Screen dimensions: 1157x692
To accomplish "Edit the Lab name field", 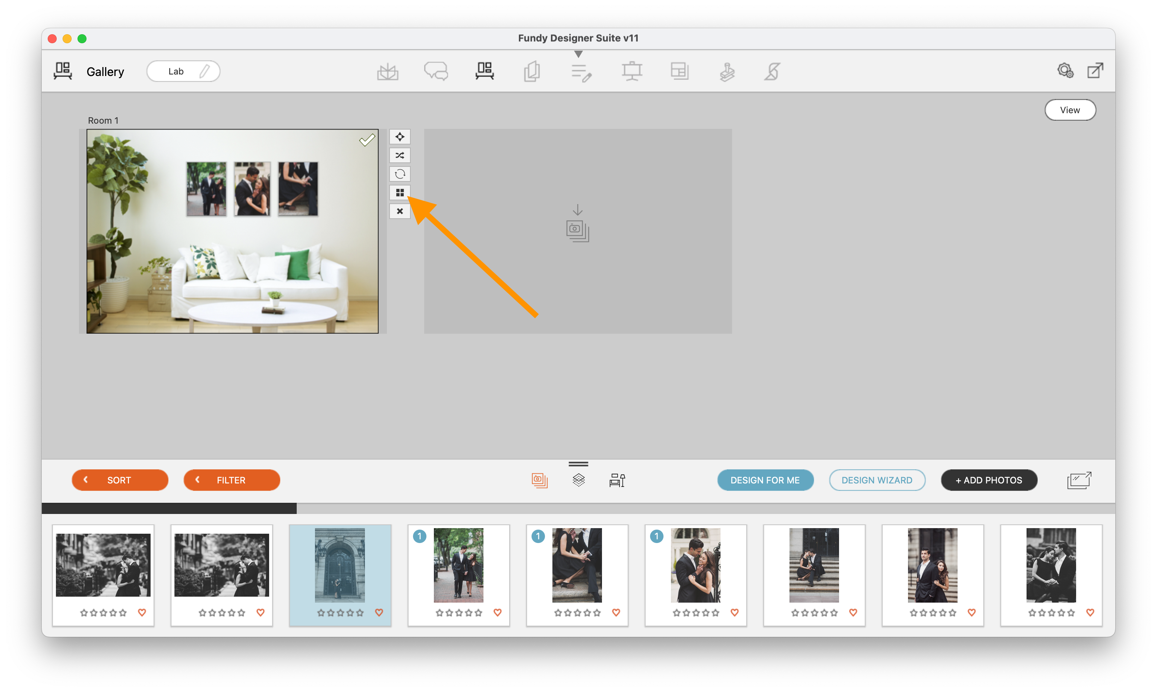I will [183, 72].
